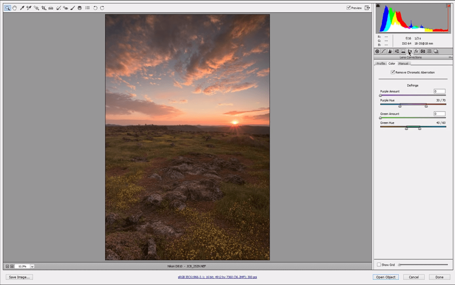Open the Effects fx panel
455x285 pixels.
(x=416, y=51)
